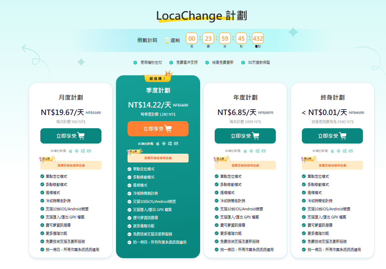This screenshot has height=269, width=386.
Task: Click the Mac Finder icon under 月度計劃
Action: tap(89, 151)
